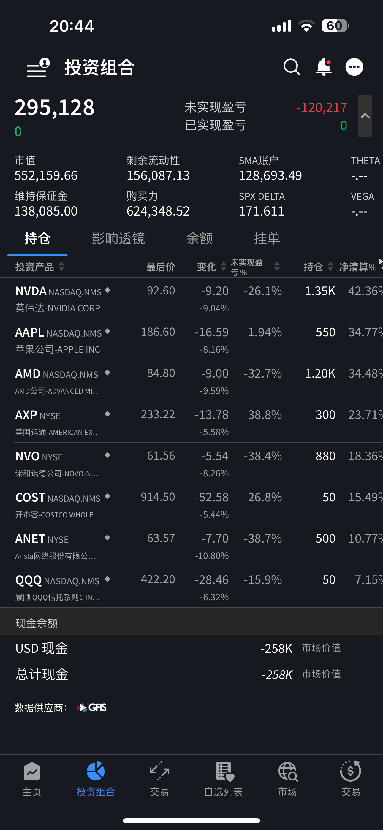Open the 挂单 orders tab
383x830 pixels.
tap(267, 239)
